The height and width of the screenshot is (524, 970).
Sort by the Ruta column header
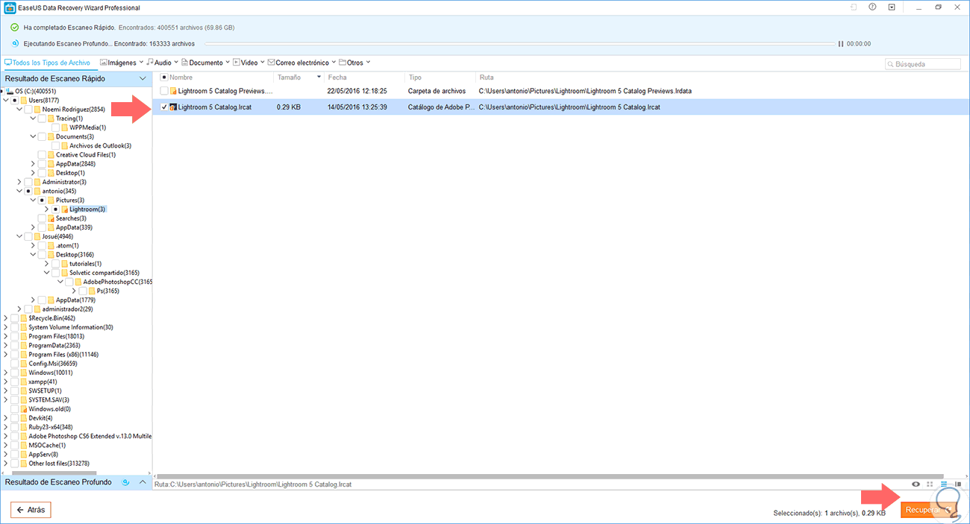pos(486,78)
